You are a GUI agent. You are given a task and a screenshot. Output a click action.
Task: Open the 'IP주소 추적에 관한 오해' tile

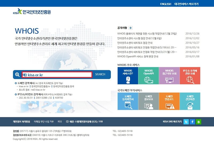pyautogui.click(x=190, y=76)
